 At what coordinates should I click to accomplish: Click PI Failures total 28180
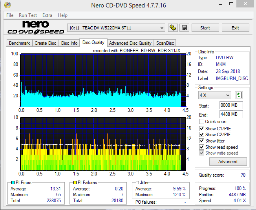click(117, 200)
